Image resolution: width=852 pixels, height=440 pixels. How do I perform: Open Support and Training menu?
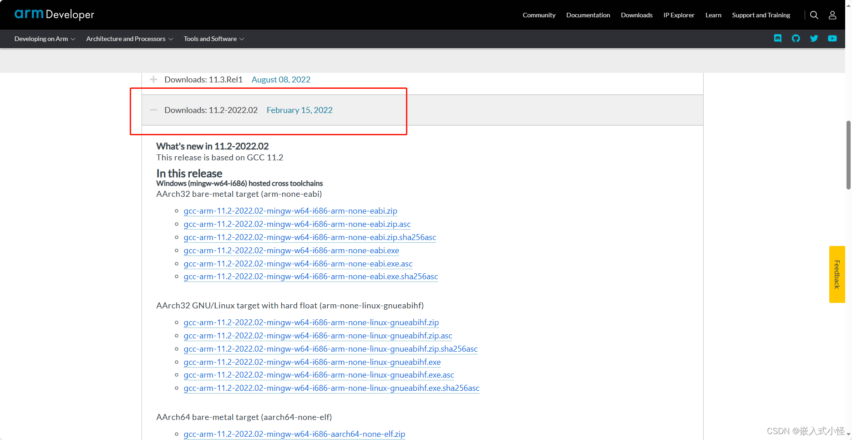pos(761,15)
